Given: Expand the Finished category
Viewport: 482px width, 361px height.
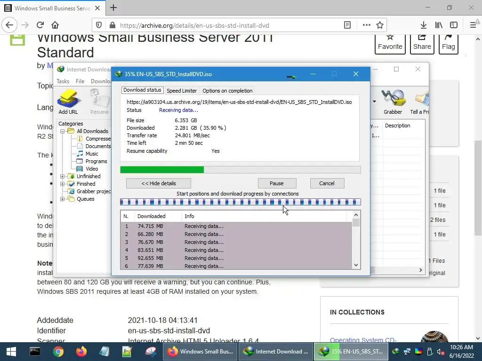Looking at the screenshot, I should (63, 184).
